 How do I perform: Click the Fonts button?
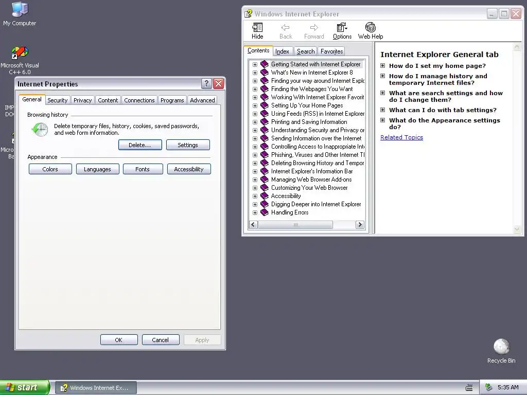(143, 169)
